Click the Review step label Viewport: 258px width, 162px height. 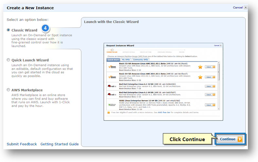(182, 52)
